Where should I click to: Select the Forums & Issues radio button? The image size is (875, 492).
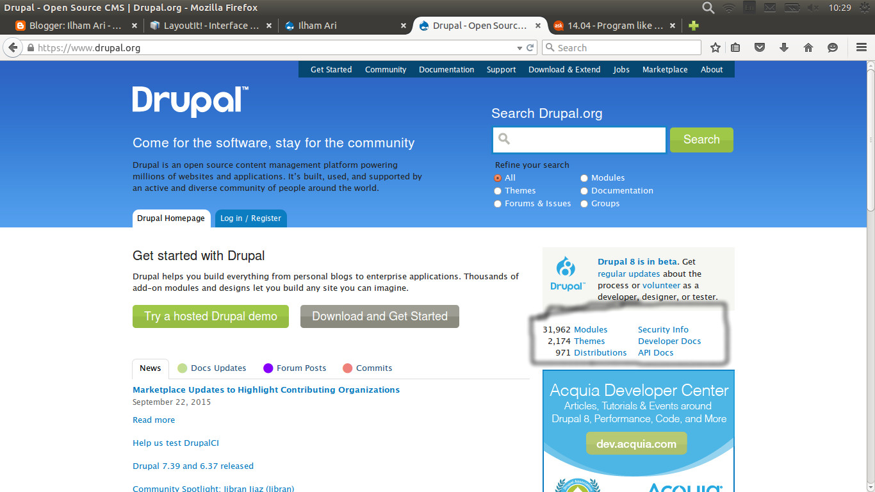click(x=498, y=204)
